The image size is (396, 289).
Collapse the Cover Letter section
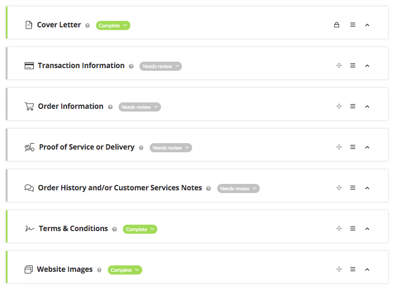pyautogui.click(x=367, y=25)
